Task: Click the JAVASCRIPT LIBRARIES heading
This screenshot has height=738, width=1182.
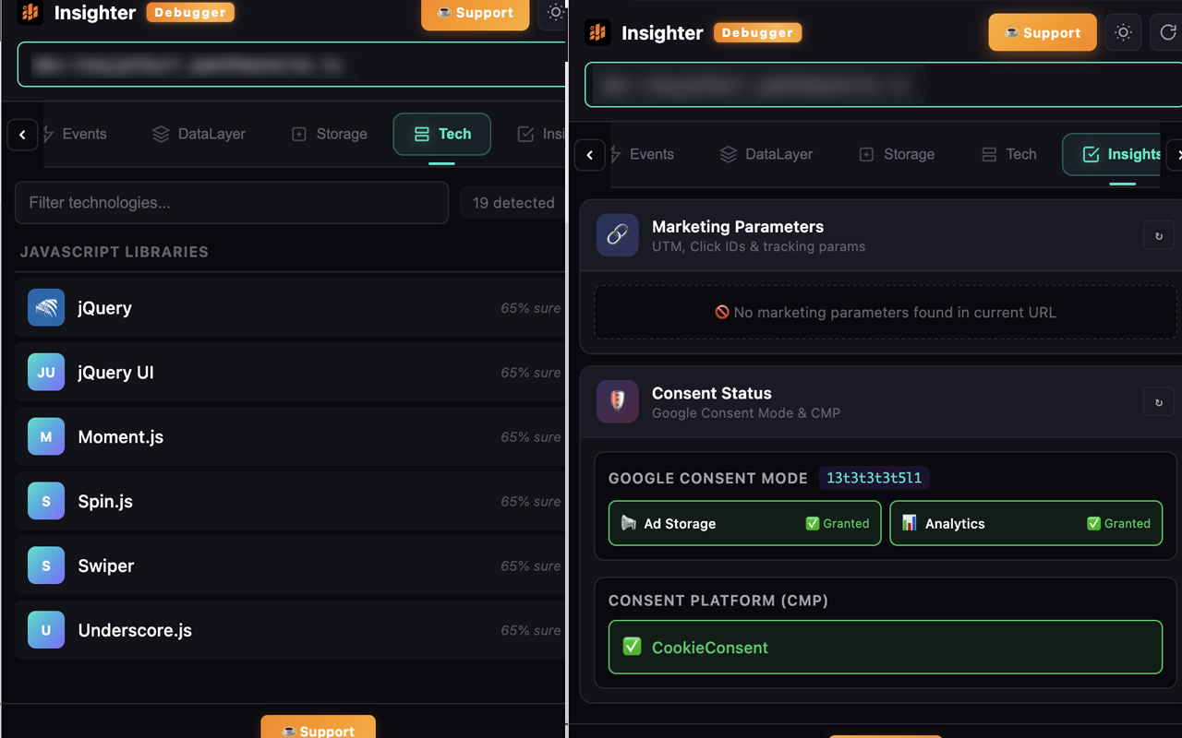Action: tap(115, 252)
